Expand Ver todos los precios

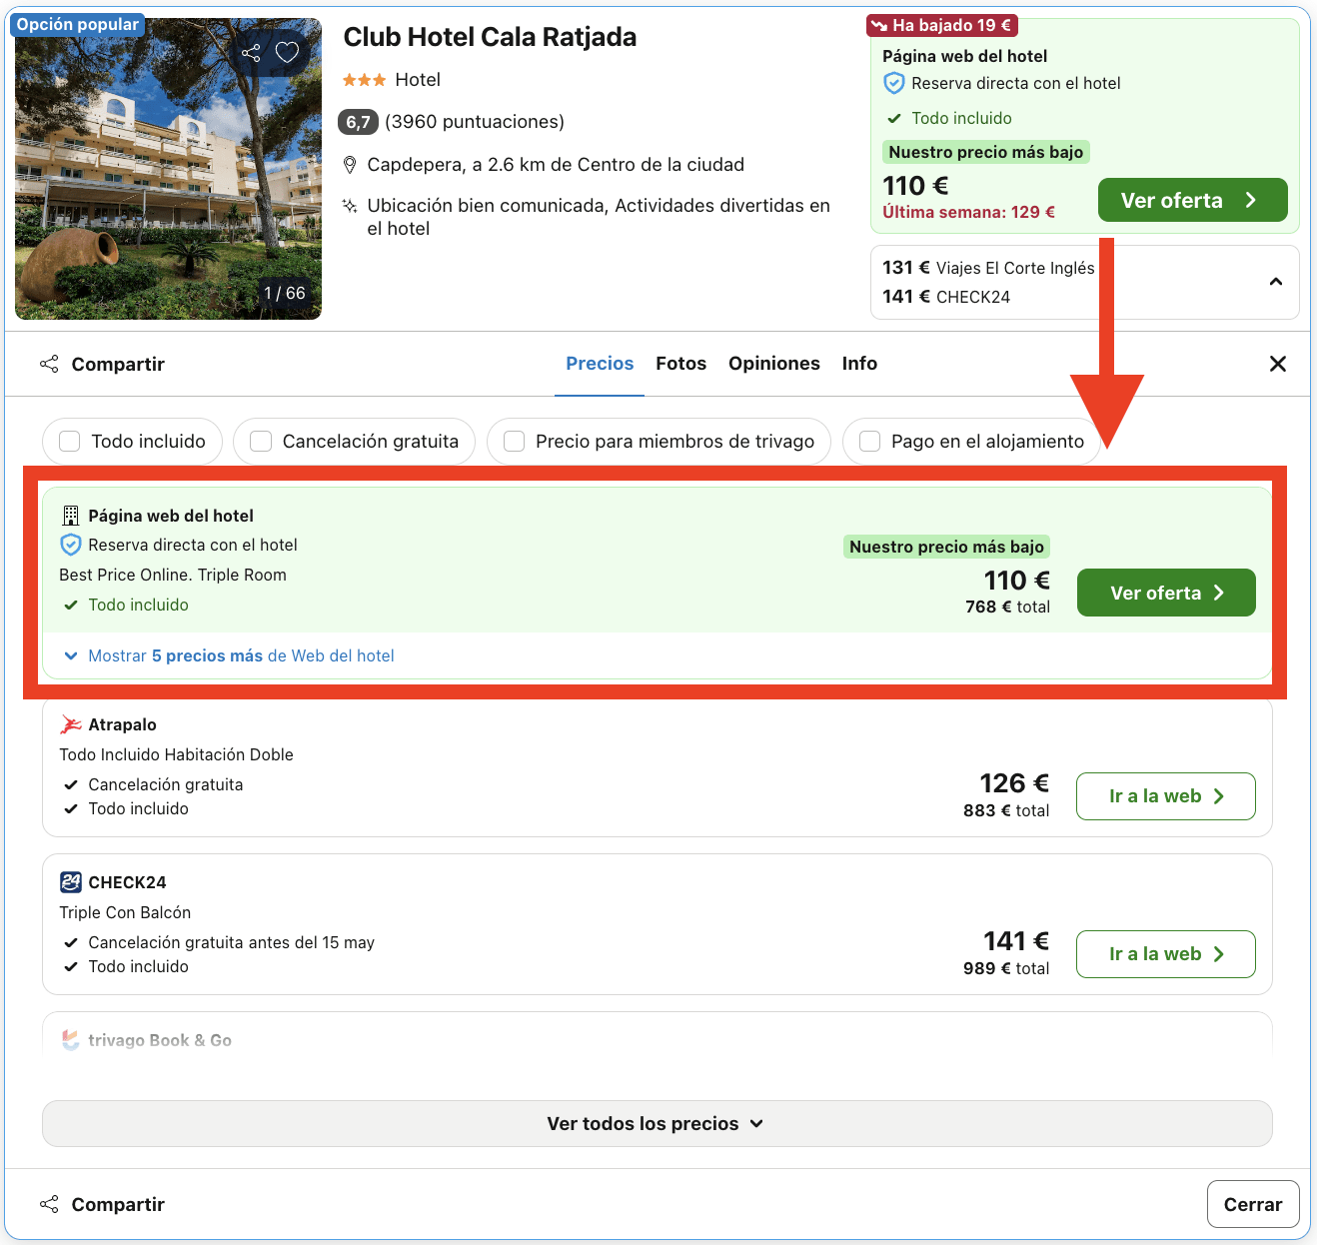coord(657,1124)
